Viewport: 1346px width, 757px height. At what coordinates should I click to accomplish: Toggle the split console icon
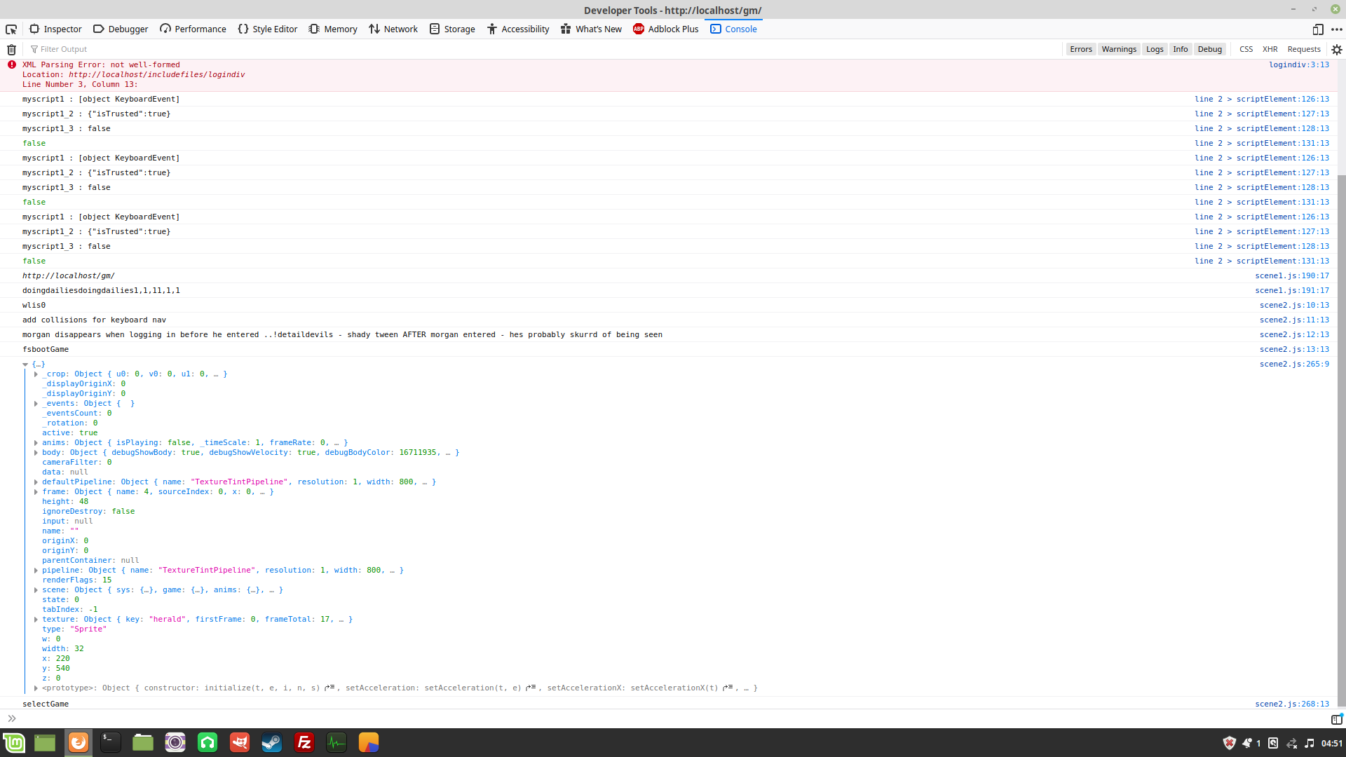(1338, 719)
